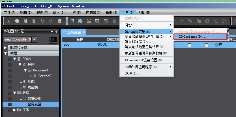Toggle the right checkbox in abc row
This screenshot has height=117, width=236.
click(x=206, y=45)
